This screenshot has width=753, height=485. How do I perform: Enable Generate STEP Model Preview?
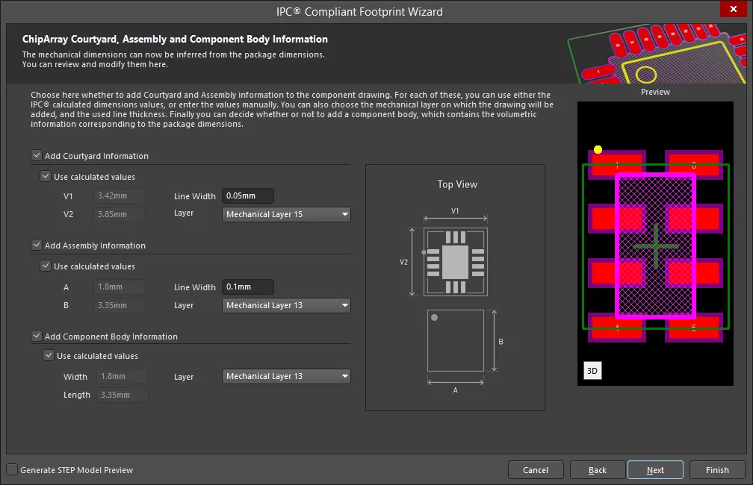(12, 469)
